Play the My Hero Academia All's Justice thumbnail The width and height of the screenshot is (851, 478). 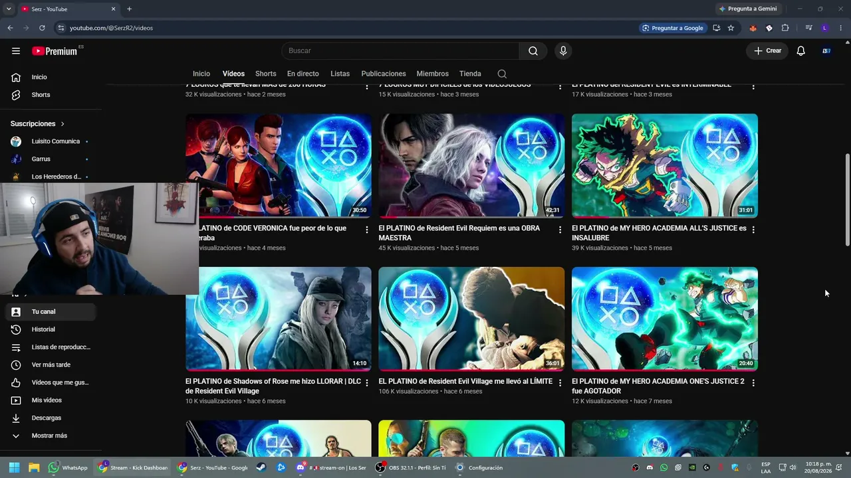(x=665, y=166)
